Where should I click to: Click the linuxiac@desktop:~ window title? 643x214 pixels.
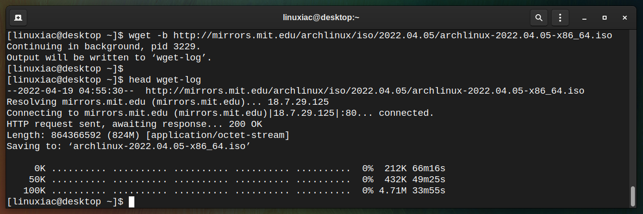click(x=321, y=18)
